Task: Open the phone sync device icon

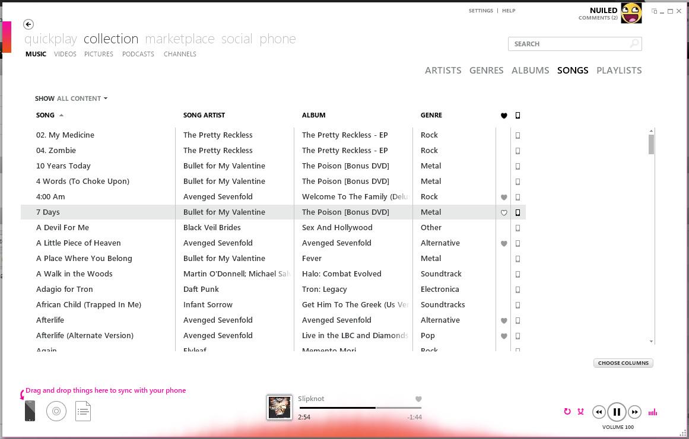Action: (30, 411)
